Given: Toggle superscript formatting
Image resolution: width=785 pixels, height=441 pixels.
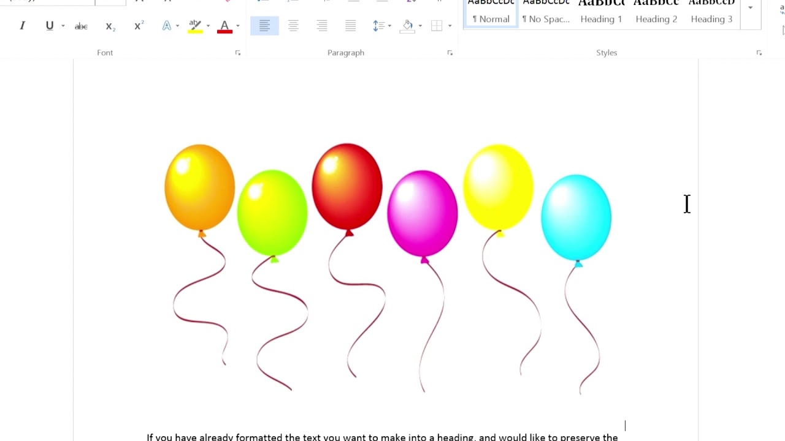Looking at the screenshot, I should 139,26.
